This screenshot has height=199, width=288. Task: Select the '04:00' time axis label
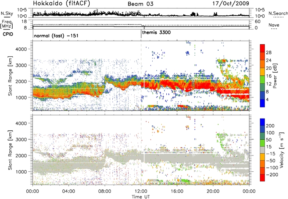[x=69, y=191]
